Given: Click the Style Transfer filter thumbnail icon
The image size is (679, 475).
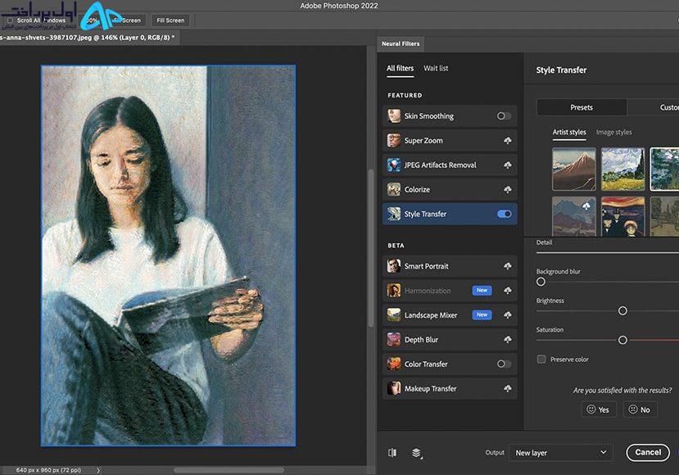Looking at the screenshot, I should [394, 214].
